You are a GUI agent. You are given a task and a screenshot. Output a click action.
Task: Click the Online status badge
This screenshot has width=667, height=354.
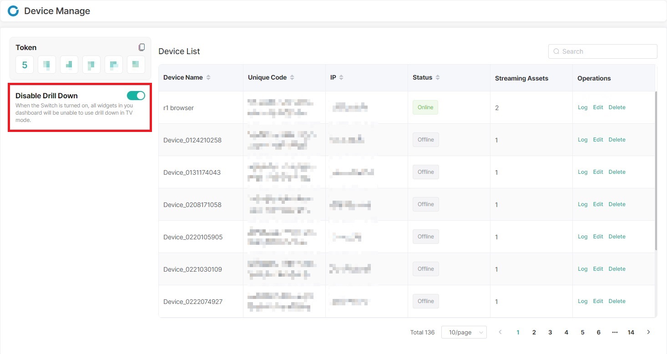[x=425, y=107]
